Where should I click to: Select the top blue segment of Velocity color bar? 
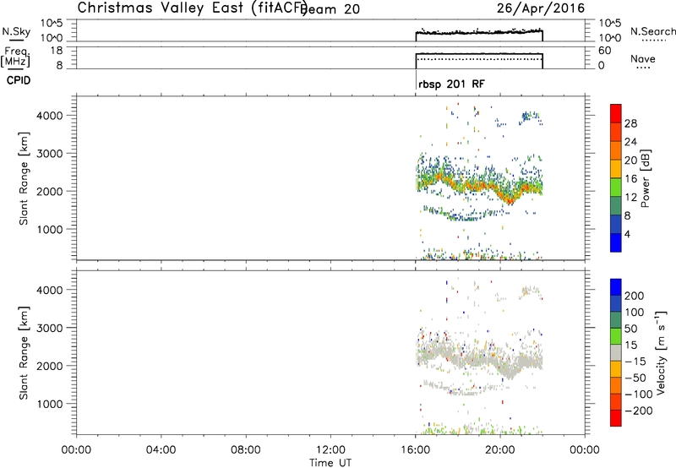click(616, 287)
